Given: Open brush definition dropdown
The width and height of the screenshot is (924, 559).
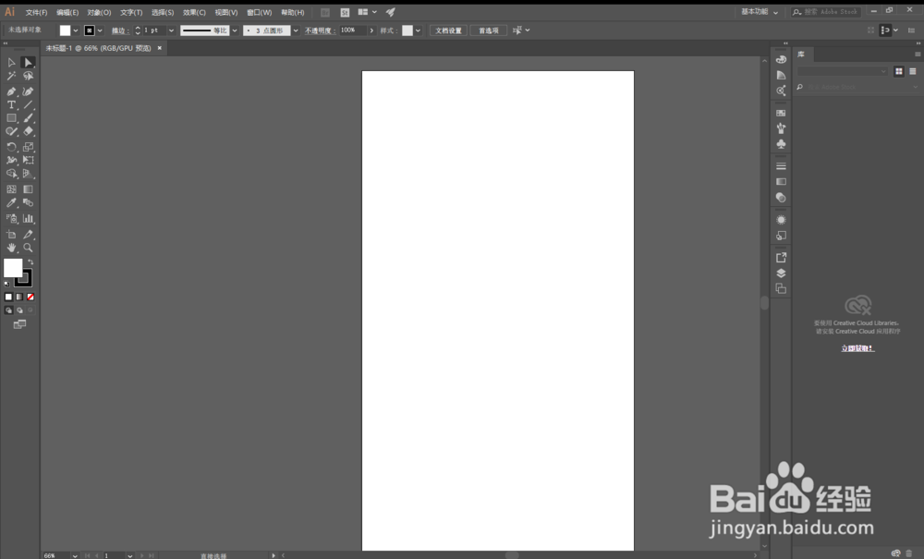Looking at the screenshot, I should (x=296, y=30).
